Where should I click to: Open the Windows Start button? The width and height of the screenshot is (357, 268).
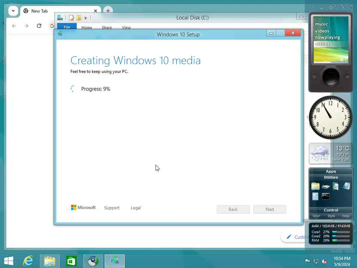[x=9, y=261]
